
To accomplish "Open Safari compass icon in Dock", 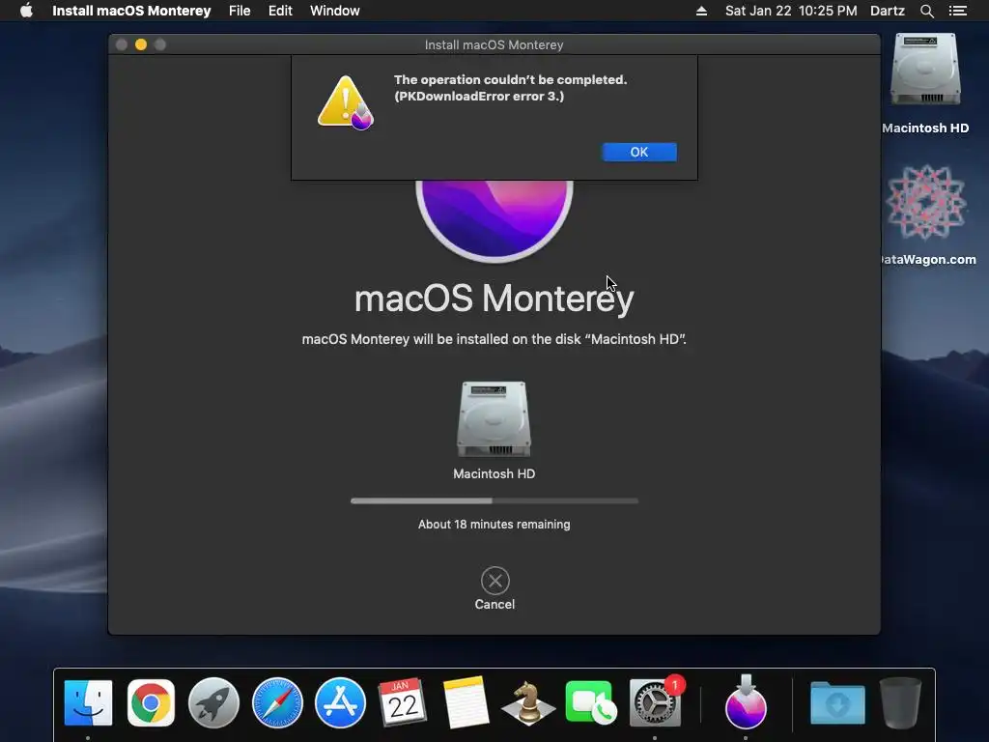I will 277,702.
